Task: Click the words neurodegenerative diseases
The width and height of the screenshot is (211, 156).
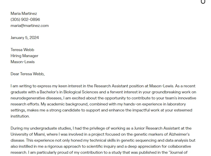Action: coord(36,98)
